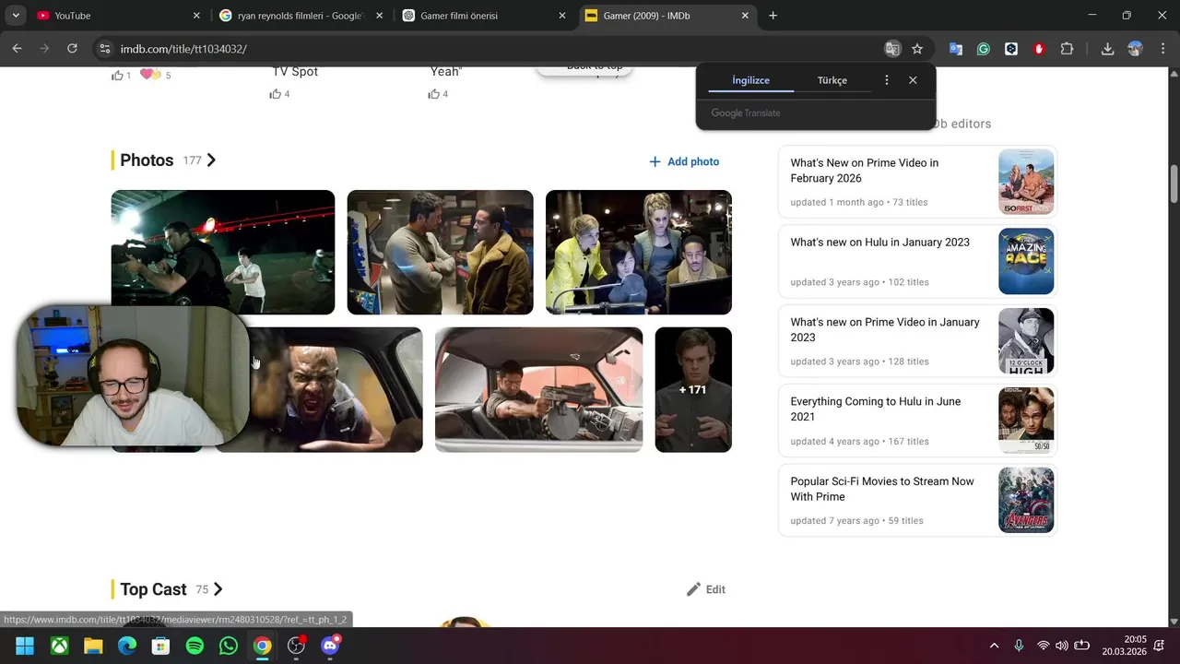Like the TV Spot video with thumbs-up

pos(275,94)
